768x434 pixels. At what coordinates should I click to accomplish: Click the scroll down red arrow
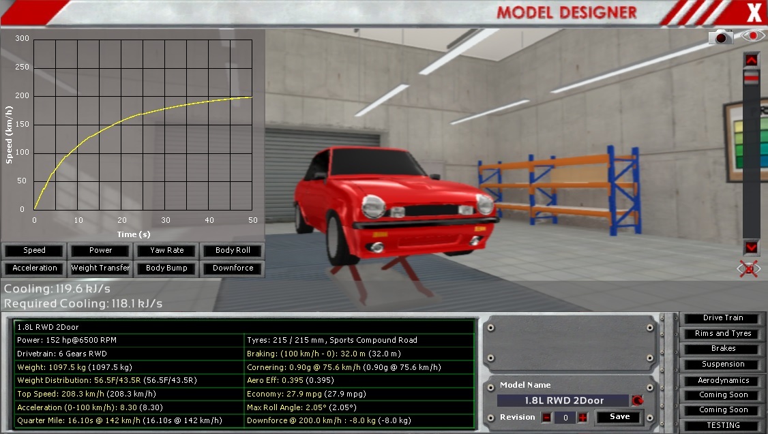point(751,247)
